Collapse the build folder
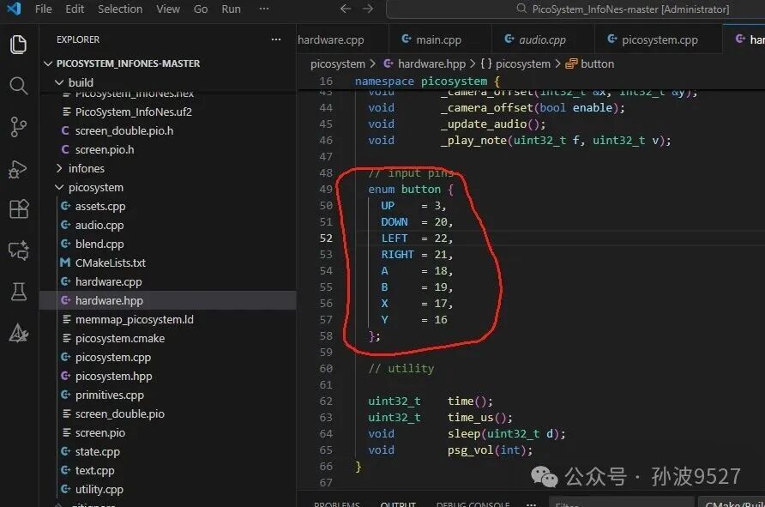 click(x=168, y=82)
